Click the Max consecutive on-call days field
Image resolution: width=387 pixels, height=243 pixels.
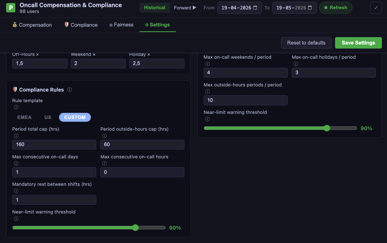(54, 172)
